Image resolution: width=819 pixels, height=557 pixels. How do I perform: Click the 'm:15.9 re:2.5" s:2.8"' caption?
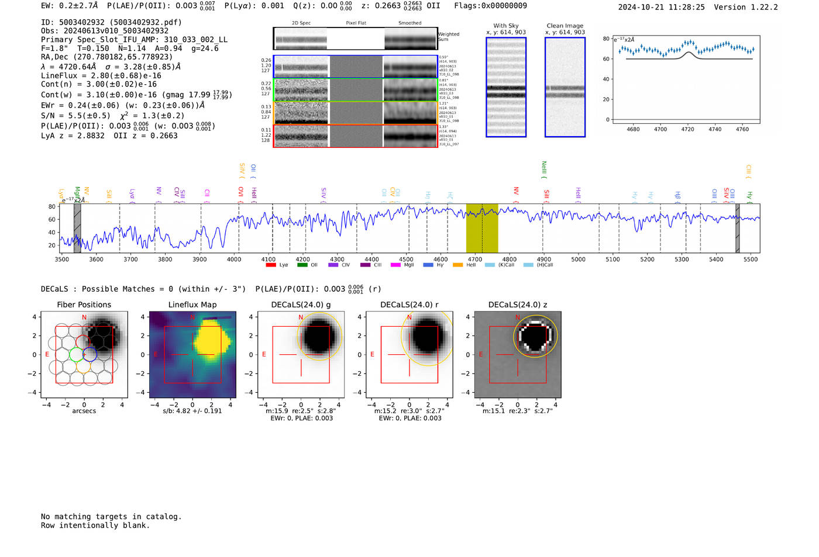point(301,411)
